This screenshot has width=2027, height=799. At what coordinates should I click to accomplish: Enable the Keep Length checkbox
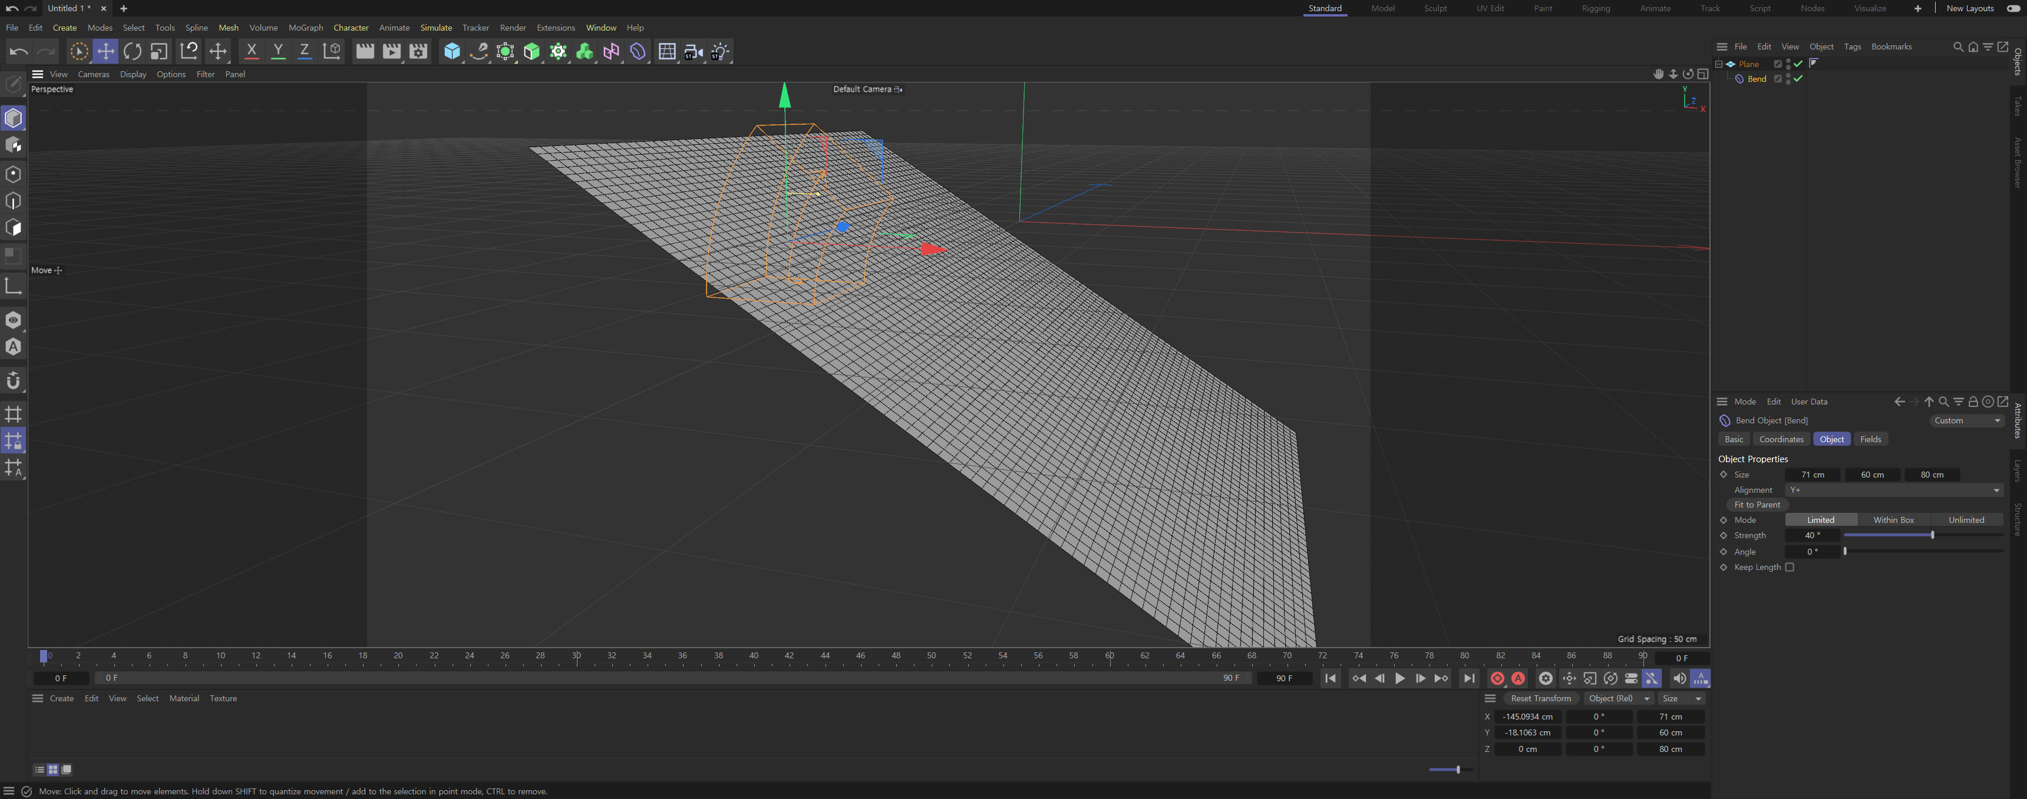coord(1790,567)
